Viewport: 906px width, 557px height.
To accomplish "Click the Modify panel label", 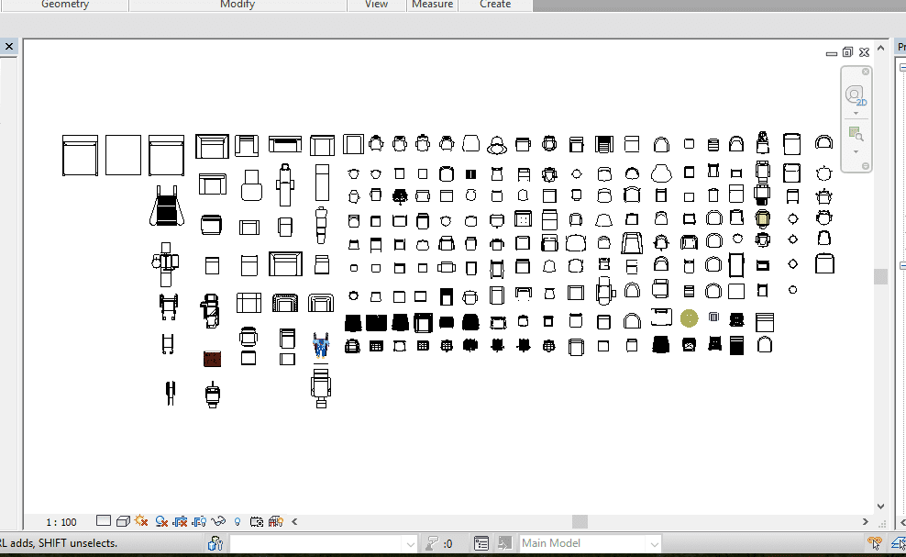I will (238, 5).
